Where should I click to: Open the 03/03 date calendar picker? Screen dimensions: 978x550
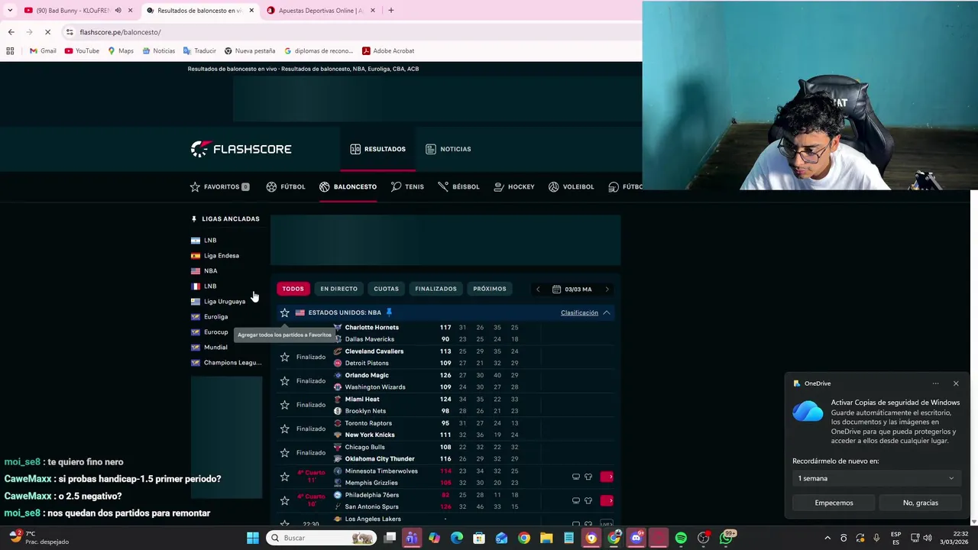(x=572, y=290)
